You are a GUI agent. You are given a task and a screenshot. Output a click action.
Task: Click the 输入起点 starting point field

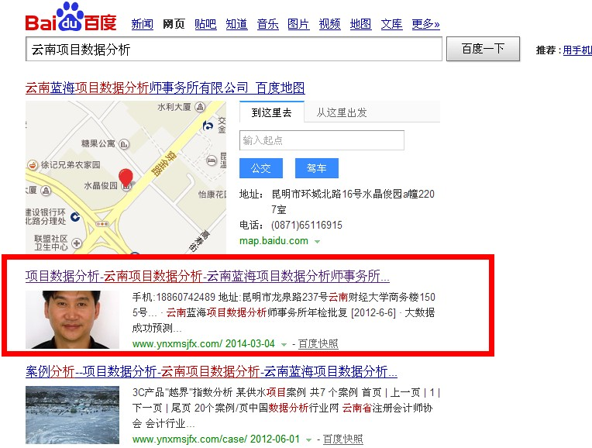322,140
